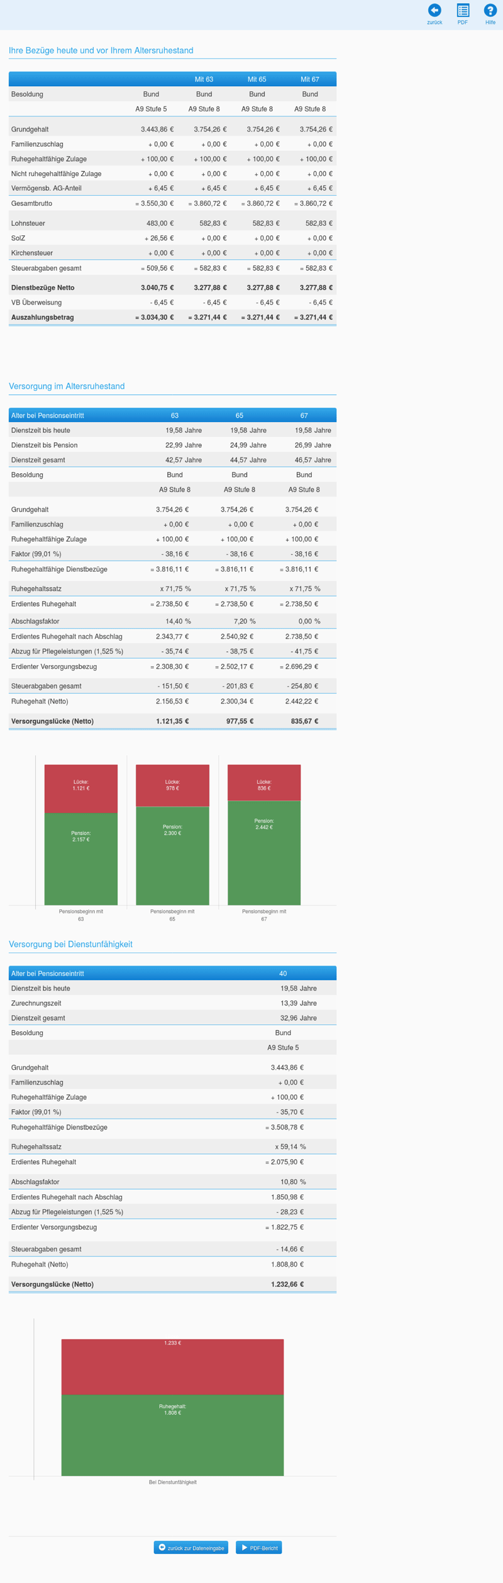Click the green Pension 2.442 € bar
This screenshot has height=1583, width=503.
264,853
